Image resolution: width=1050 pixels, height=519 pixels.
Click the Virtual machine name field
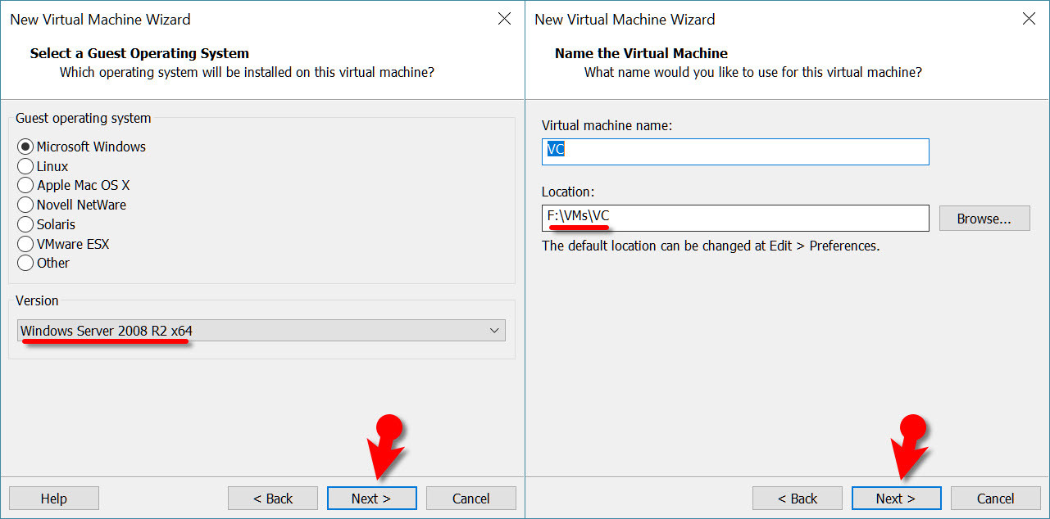point(735,151)
